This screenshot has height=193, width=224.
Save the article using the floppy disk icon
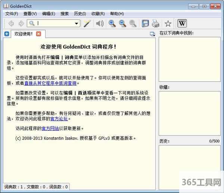pyautogui.click(x=145, y=24)
